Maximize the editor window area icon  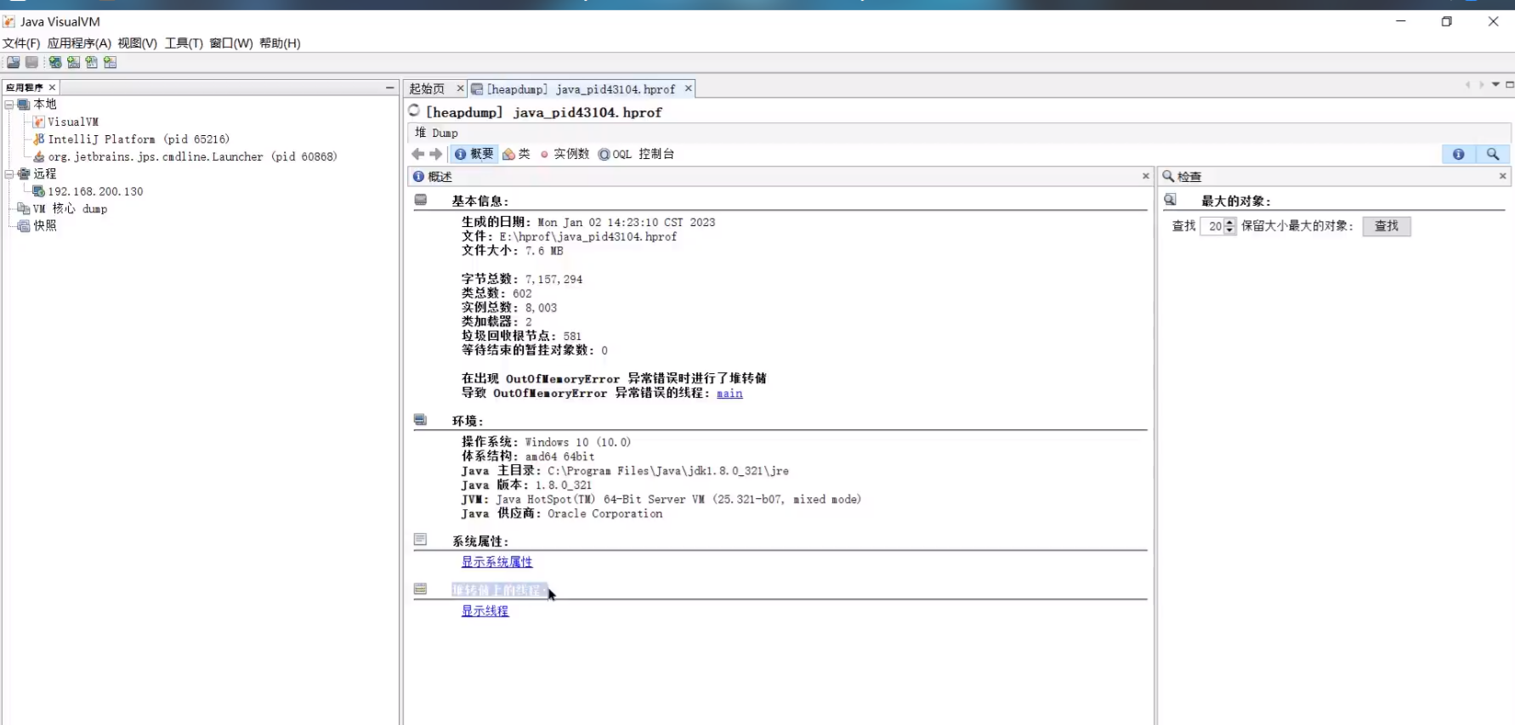1509,85
